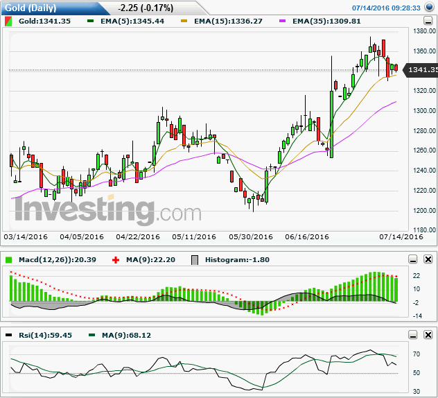Click the EMA(15):1336.27 legend label

point(228,21)
